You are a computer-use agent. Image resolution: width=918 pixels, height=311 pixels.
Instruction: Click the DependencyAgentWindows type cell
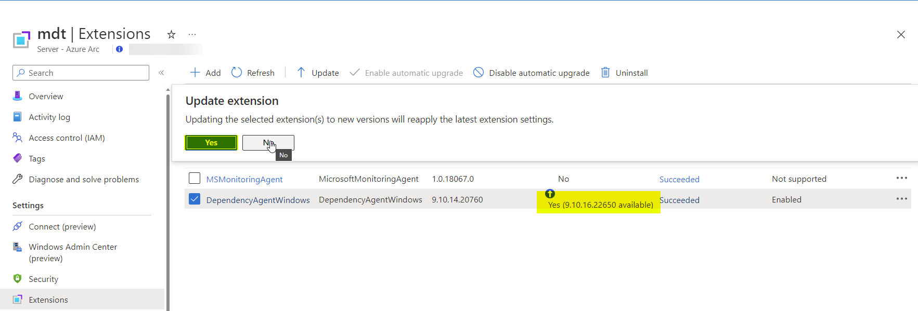point(370,200)
